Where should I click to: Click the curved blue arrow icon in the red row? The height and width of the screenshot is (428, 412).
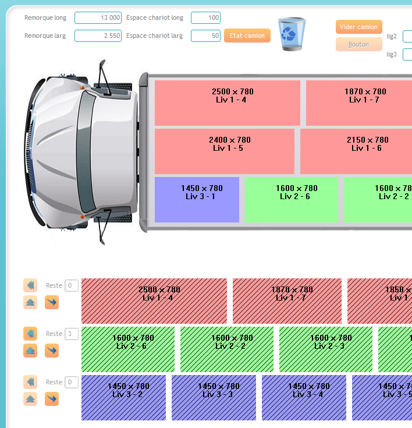(x=52, y=302)
